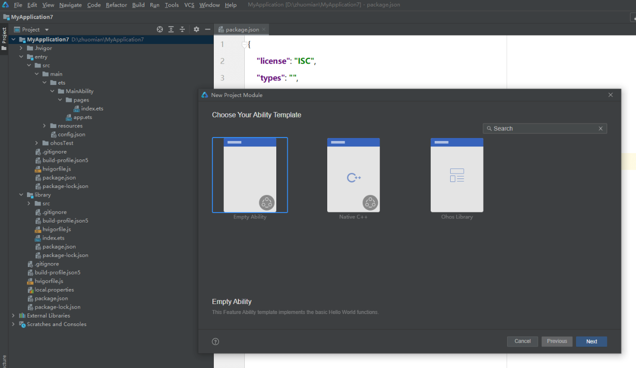Expand the .hvigor folder
The image size is (636, 368).
(21, 48)
